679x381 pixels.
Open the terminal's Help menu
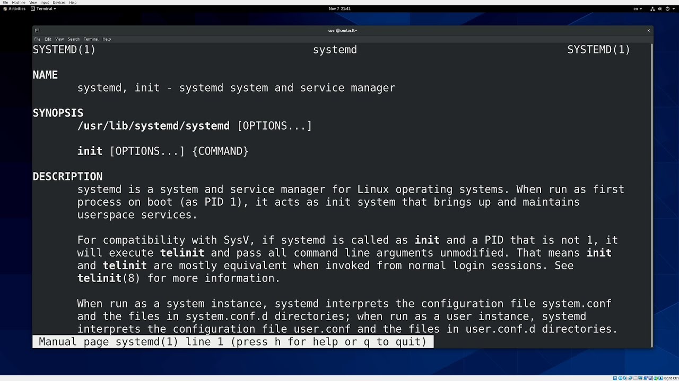pyautogui.click(x=107, y=39)
